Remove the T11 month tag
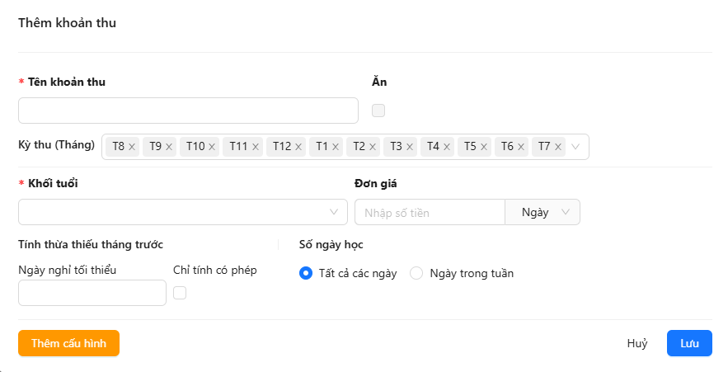 point(256,147)
